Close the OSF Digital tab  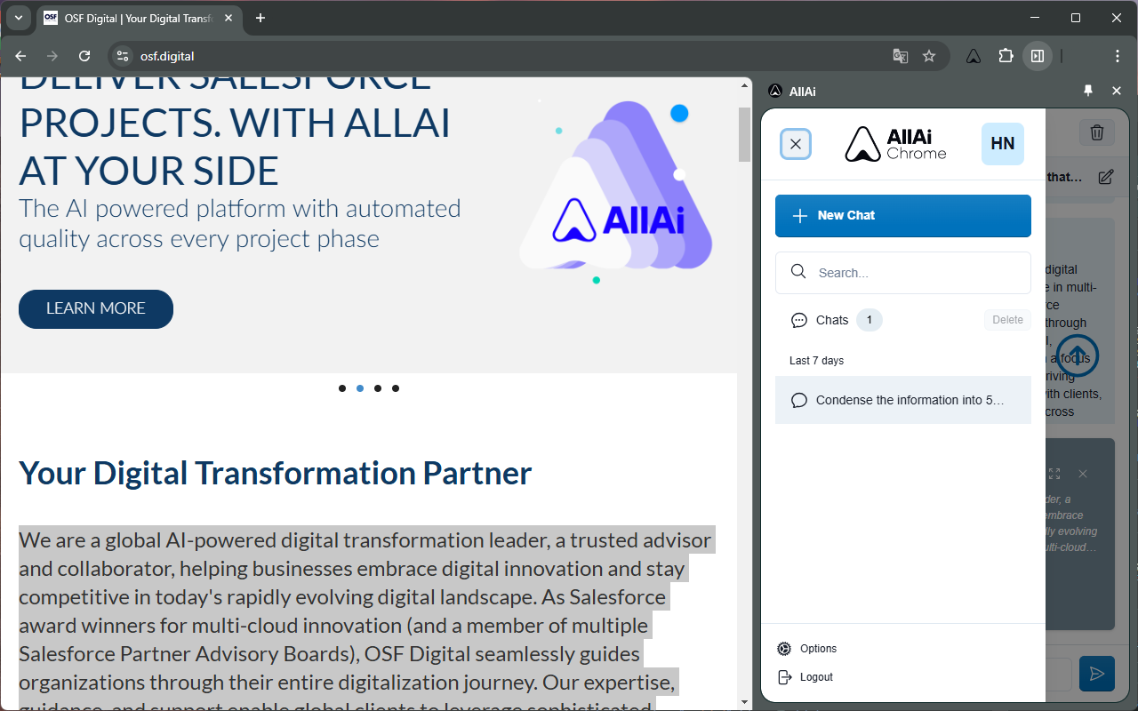[x=227, y=18]
